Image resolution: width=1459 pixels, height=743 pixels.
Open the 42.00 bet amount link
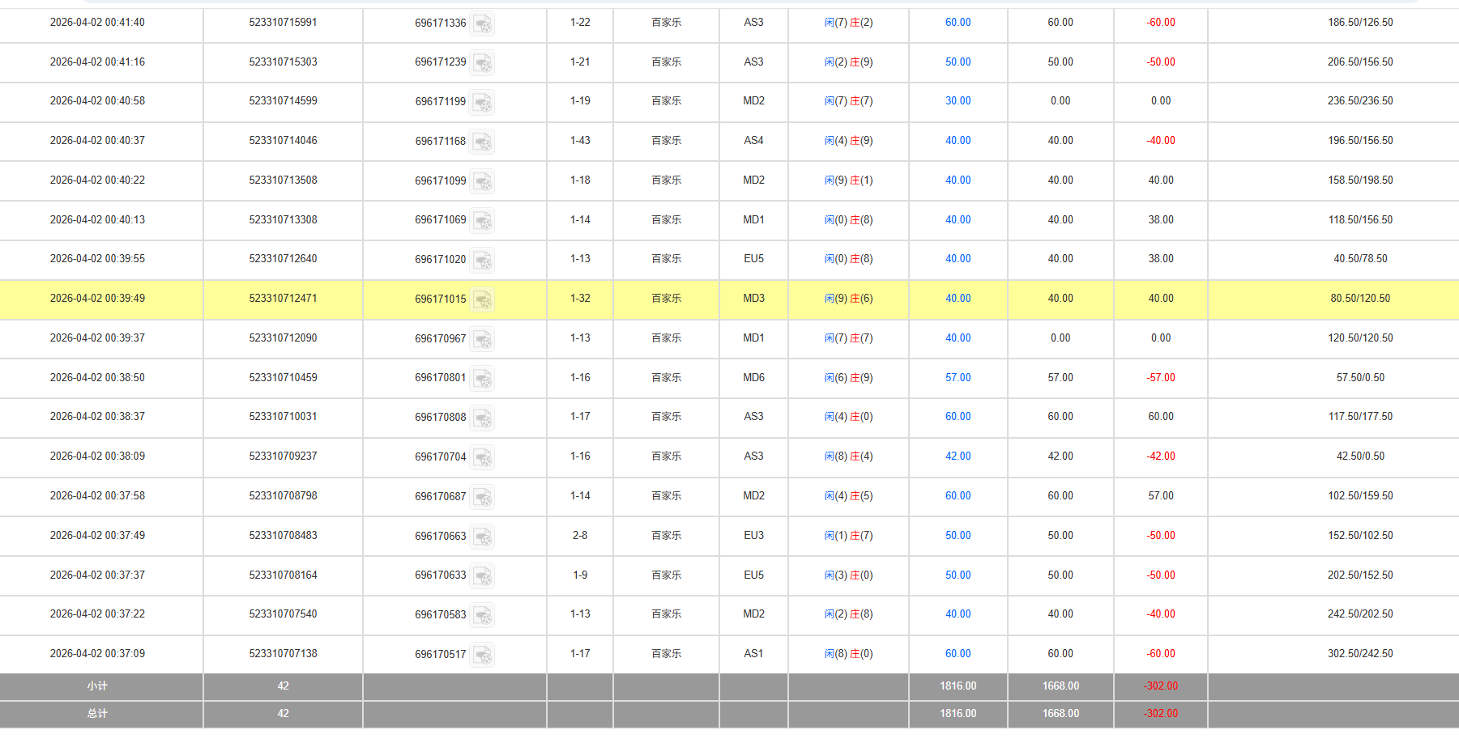tap(958, 456)
